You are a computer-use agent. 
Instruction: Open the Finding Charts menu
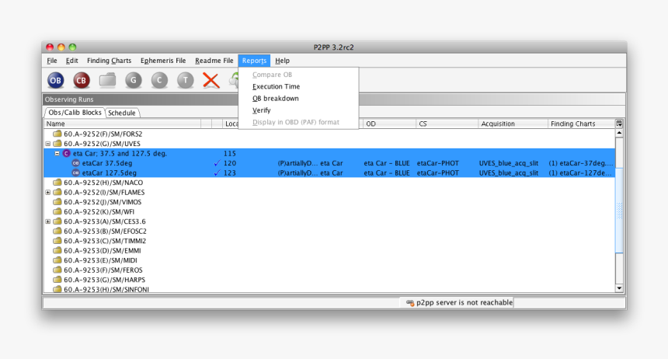pos(109,61)
